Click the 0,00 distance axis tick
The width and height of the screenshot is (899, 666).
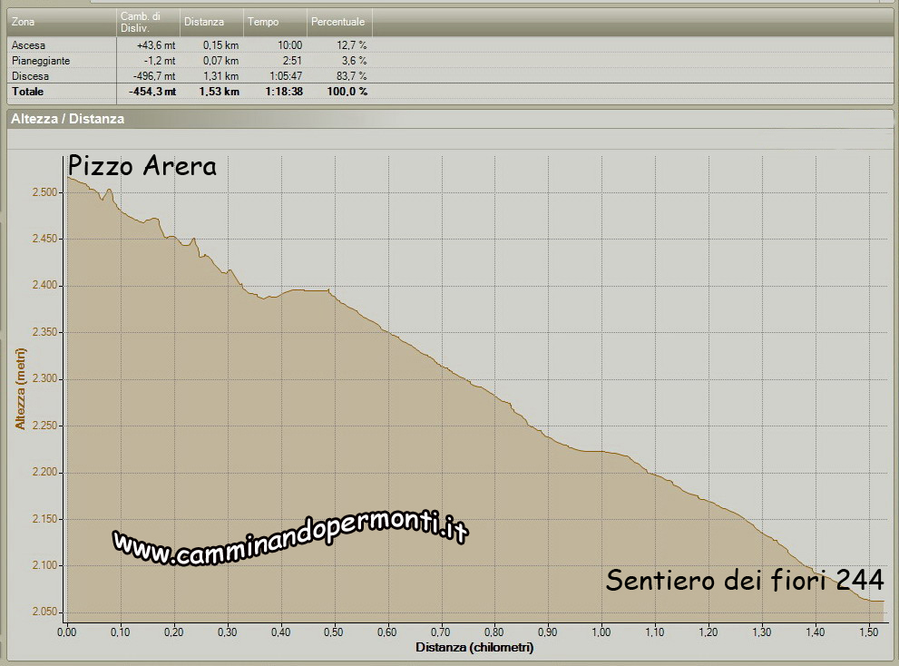(67, 632)
